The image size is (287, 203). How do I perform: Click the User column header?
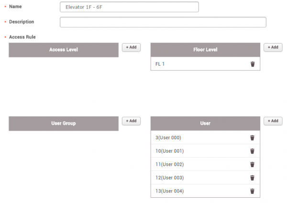(x=205, y=124)
